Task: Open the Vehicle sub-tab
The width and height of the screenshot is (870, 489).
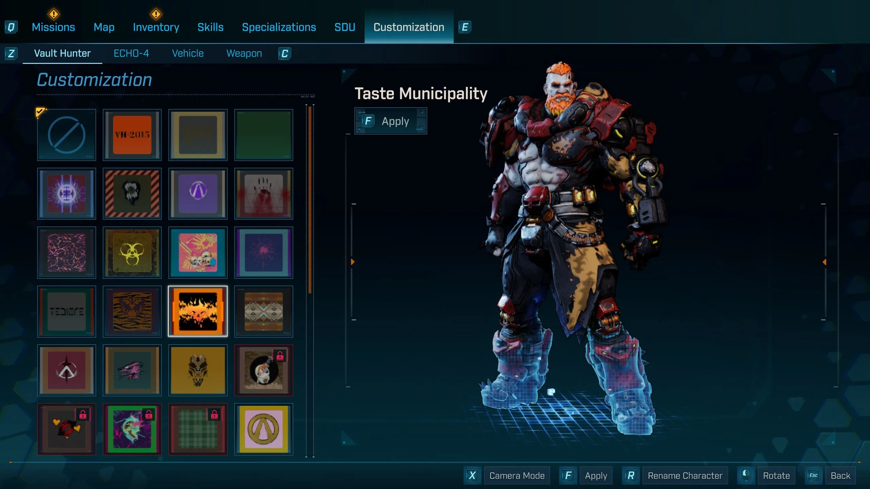Action: 188,53
